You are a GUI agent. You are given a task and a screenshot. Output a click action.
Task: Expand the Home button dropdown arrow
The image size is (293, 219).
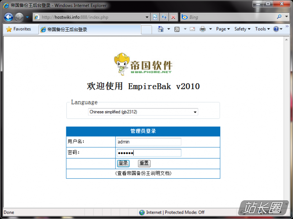pos(168,29)
